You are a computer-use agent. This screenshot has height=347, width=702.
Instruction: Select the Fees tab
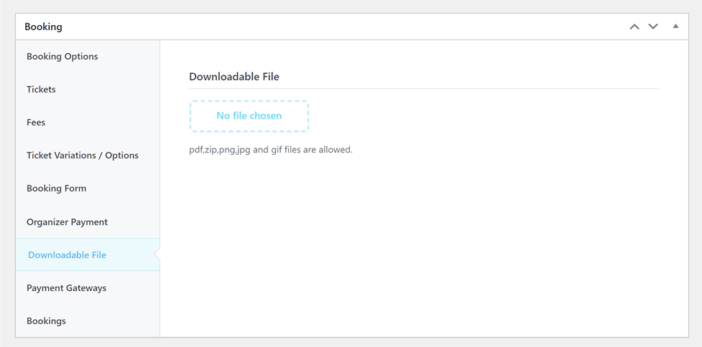pyautogui.click(x=36, y=123)
